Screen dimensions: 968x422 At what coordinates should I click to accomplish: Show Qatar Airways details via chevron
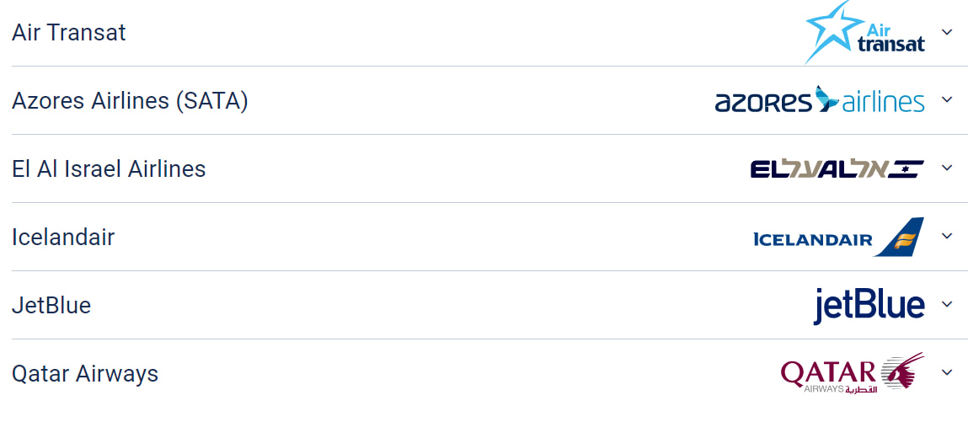click(947, 373)
